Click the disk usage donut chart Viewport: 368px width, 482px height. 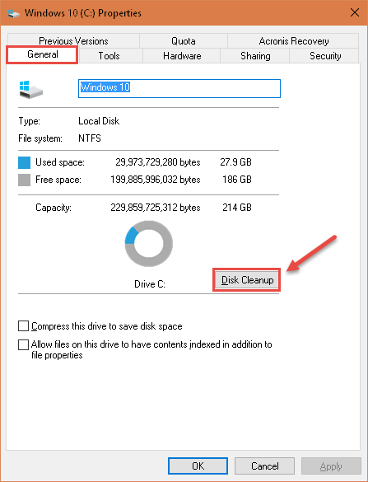(149, 243)
